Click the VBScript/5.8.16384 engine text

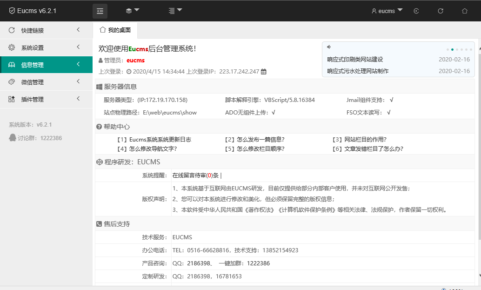[289, 100]
